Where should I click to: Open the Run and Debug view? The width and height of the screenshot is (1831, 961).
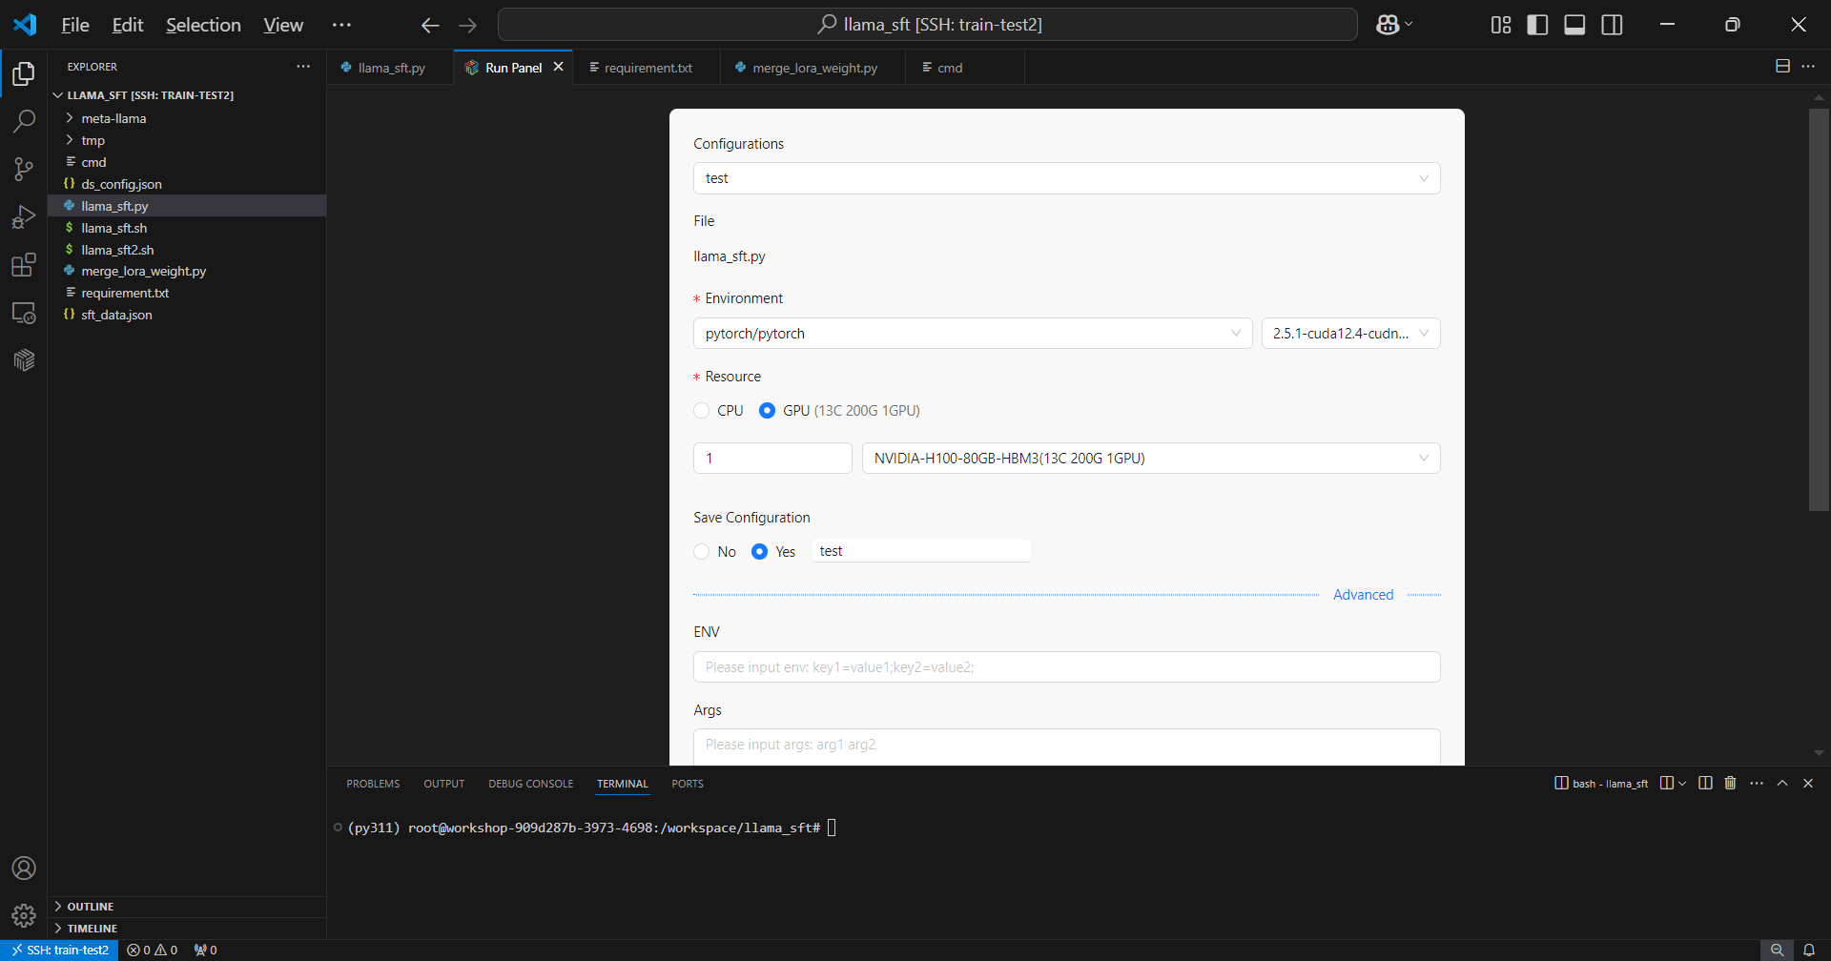click(24, 217)
